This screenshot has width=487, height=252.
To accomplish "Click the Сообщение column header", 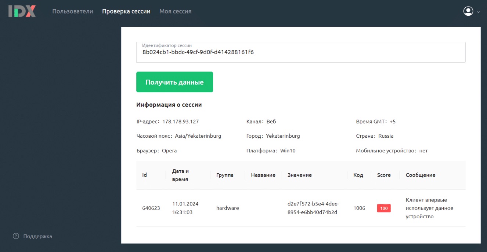I will 421,175.
